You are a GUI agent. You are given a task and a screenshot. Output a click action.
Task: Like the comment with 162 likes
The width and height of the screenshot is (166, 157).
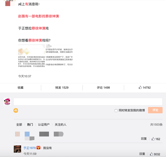click(155, 139)
